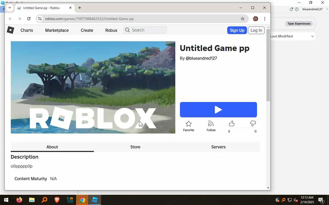Open the Charts page
Image resolution: width=329 pixels, height=205 pixels.
(27, 30)
